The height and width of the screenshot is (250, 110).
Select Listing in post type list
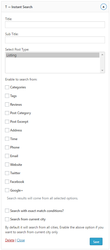(x=53, y=55)
